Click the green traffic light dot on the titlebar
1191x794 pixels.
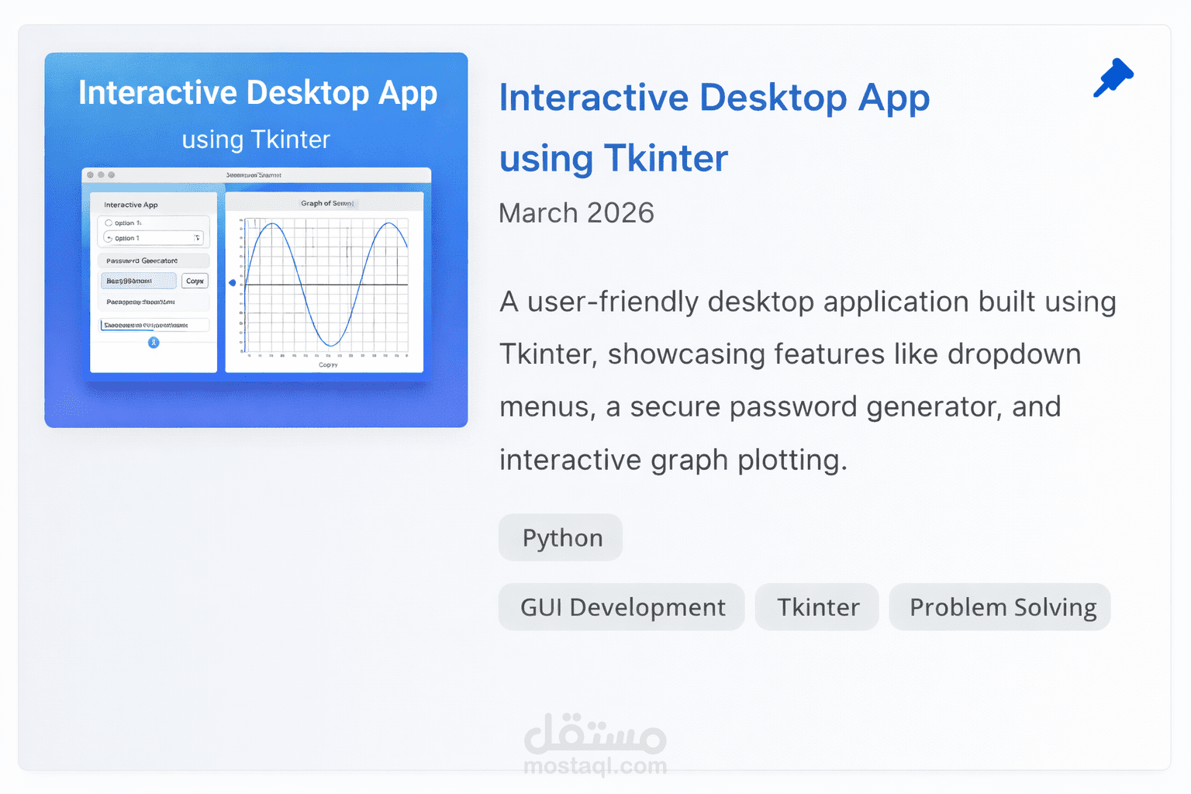(x=111, y=174)
